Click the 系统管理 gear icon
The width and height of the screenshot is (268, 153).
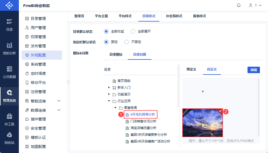[27, 64]
